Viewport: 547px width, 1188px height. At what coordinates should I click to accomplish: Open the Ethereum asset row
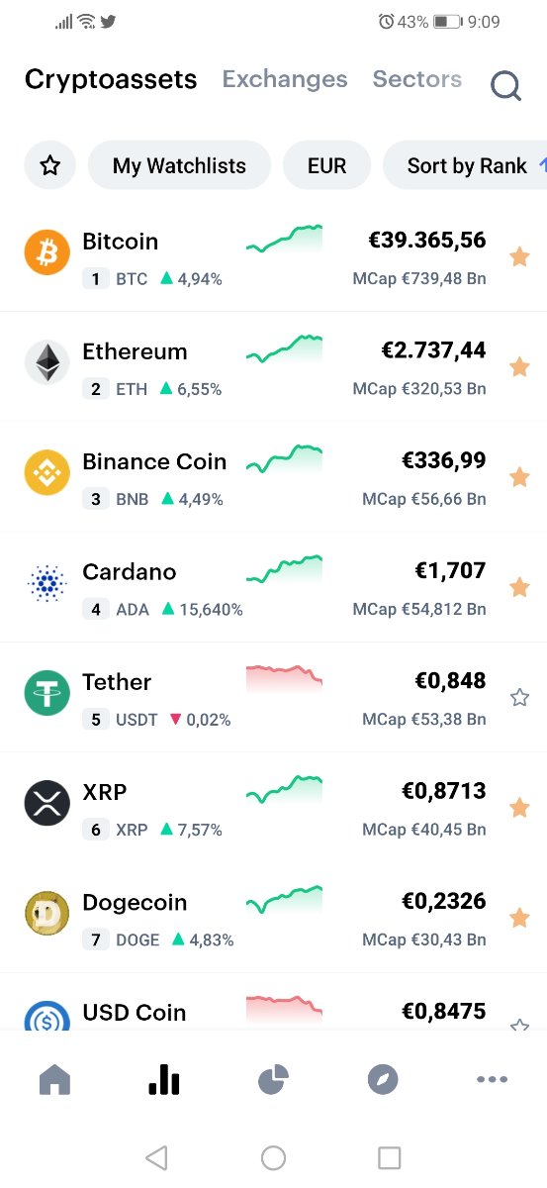[273, 367]
